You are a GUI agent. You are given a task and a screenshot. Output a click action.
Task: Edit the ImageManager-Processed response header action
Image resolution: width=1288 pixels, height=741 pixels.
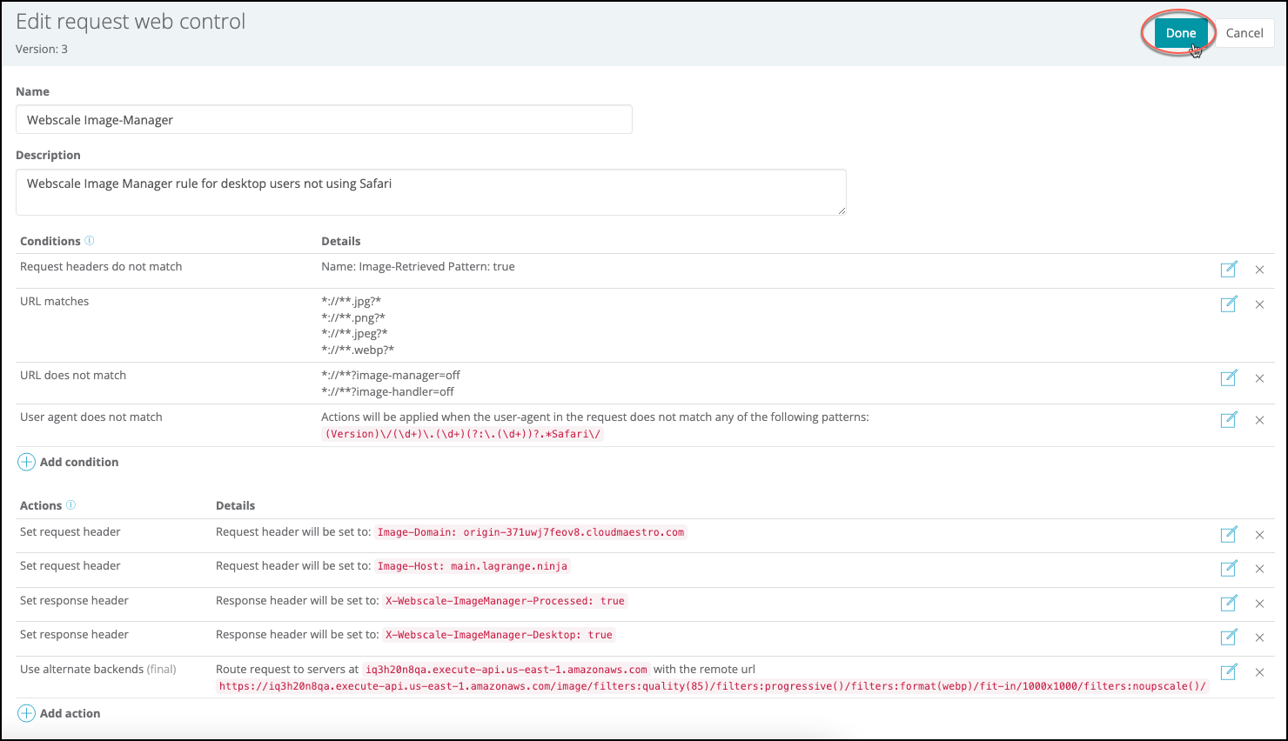pos(1228,604)
